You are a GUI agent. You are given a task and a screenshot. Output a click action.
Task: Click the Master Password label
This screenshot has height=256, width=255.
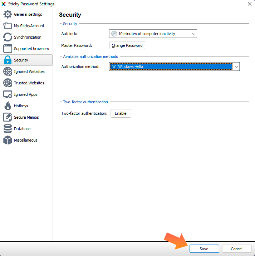pos(77,45)
